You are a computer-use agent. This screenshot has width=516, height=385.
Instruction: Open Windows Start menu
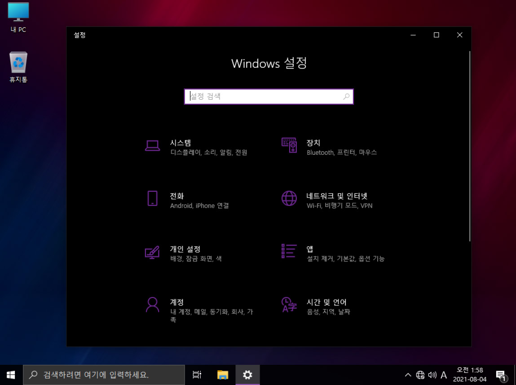[11, 375]
